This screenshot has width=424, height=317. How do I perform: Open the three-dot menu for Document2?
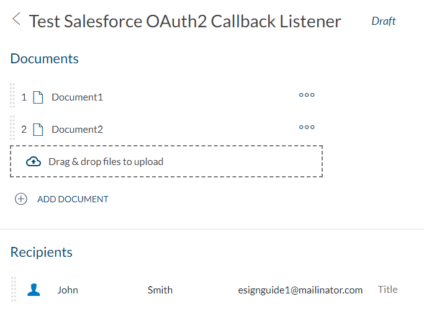(307, 127)
